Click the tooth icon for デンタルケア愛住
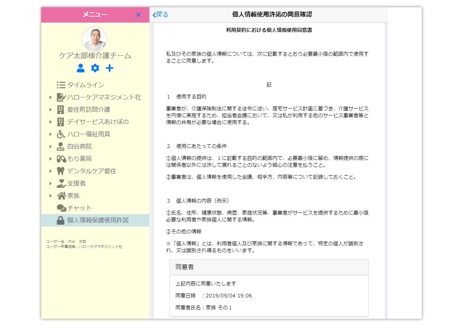The height and width of the screenshot is (326, 463). click(61, 171)
